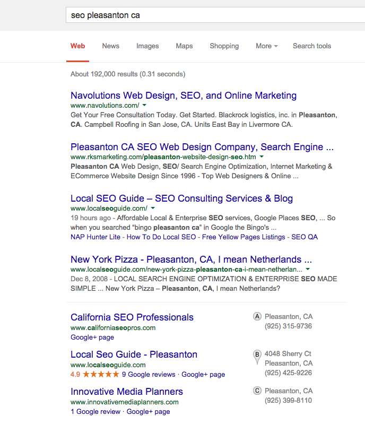Expand arrow beside new-york-pizza URL
The image size is (365, 424).
(x=308, y=269)
